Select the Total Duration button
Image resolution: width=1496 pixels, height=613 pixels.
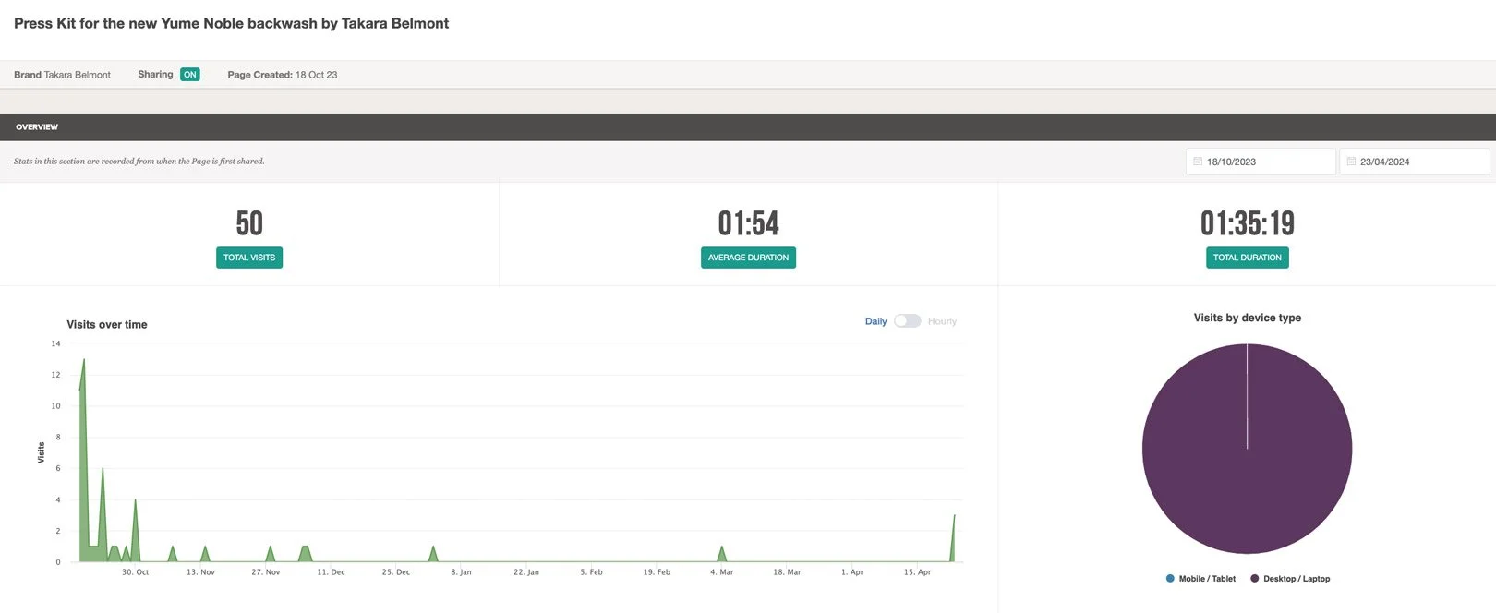point(1247,258)
